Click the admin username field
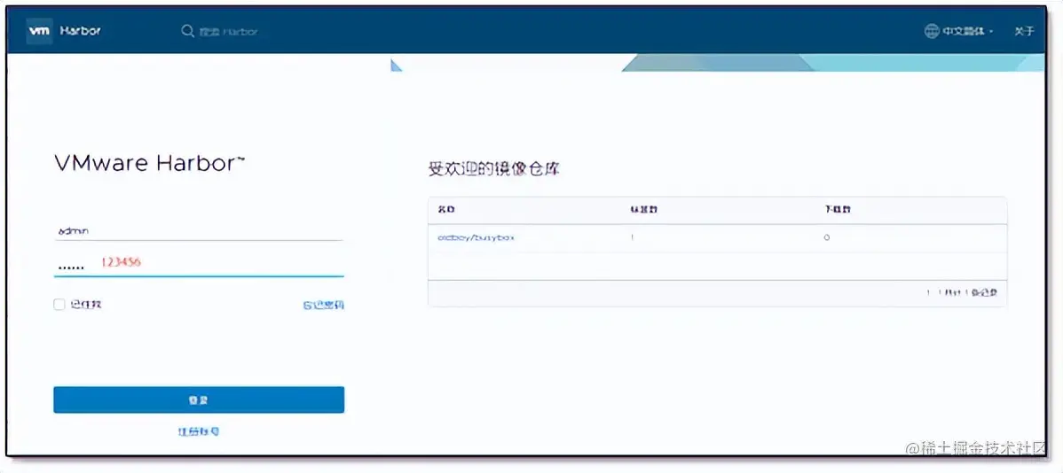 (199, 231)
